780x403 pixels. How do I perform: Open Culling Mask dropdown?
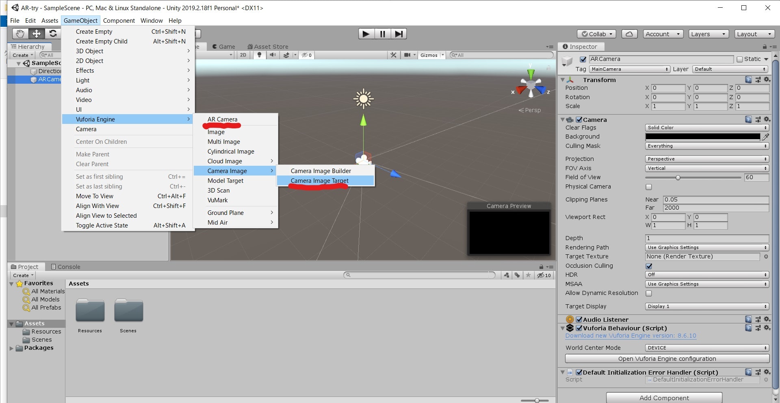707,146
